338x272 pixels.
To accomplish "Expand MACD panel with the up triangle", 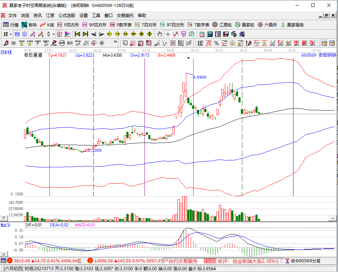I will point(4,254).
